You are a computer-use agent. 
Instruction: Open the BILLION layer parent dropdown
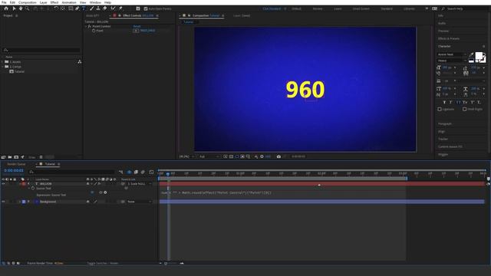(x=140, y=184)
